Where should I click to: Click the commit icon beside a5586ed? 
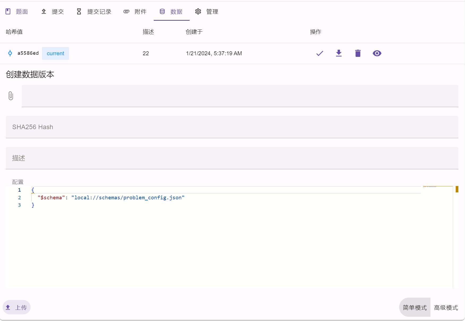point(10,53)
